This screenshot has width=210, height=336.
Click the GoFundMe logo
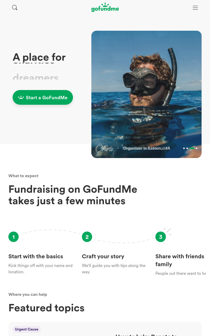(x=105, y=8)
